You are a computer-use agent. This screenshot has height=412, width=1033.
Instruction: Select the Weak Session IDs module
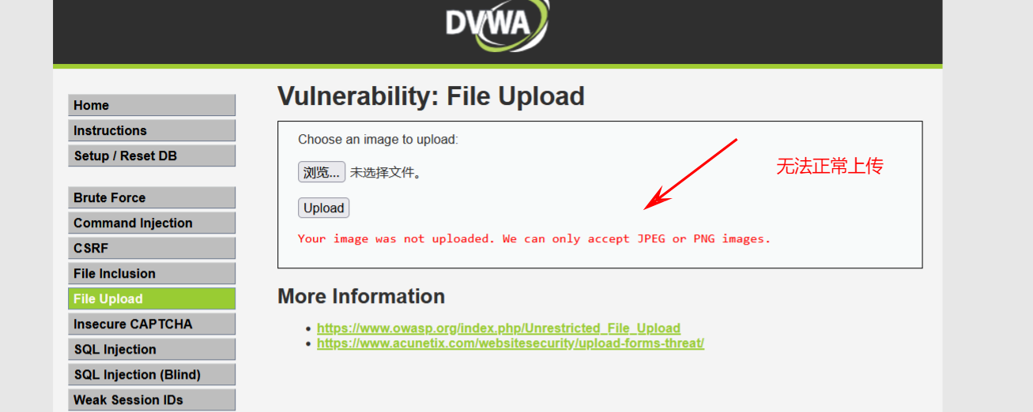[152, 400]
